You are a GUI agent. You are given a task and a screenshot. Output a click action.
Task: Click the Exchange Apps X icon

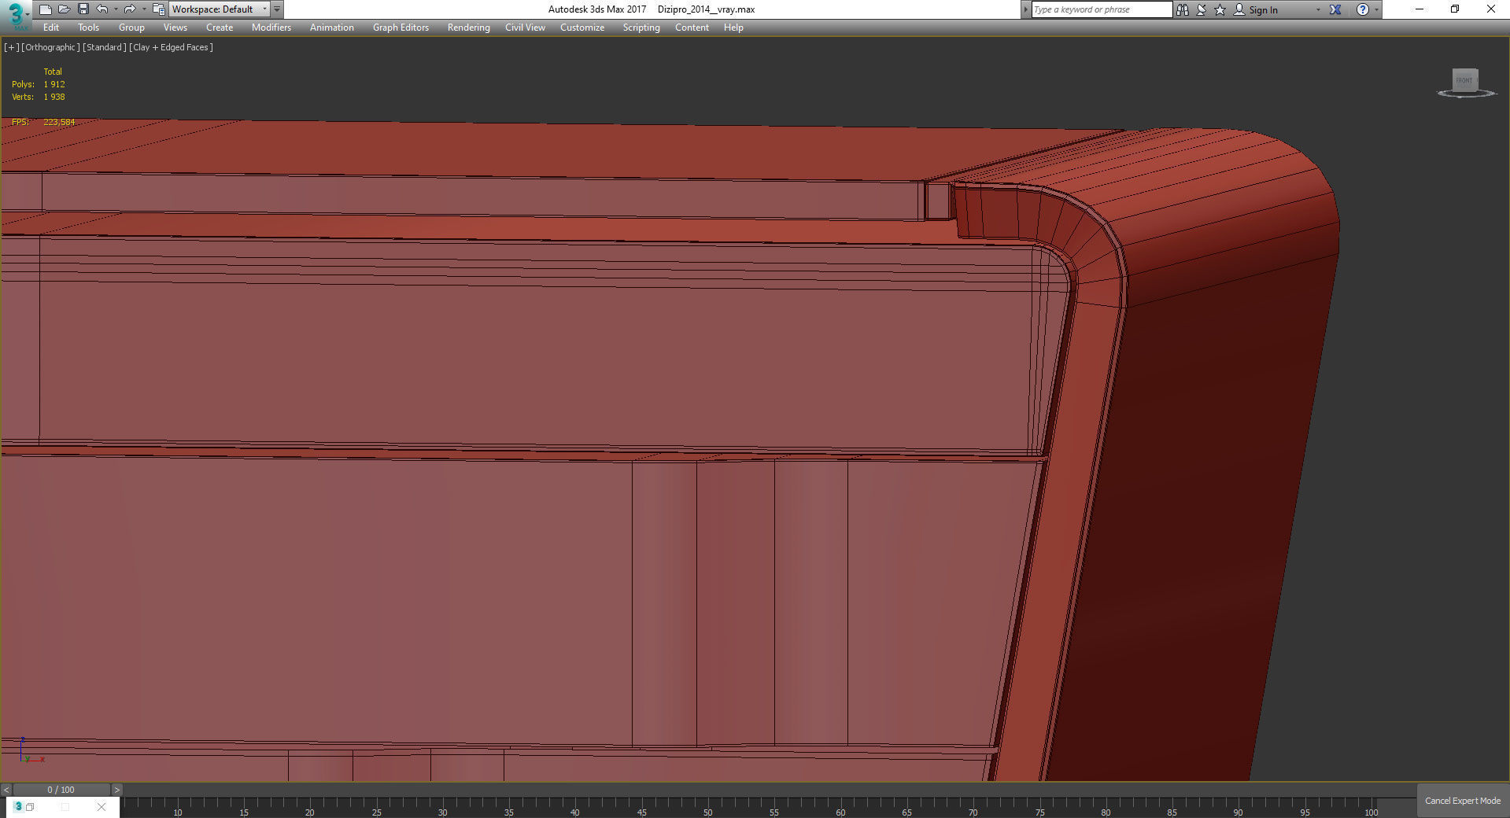pyautogui.click(x=1335, y=9)
